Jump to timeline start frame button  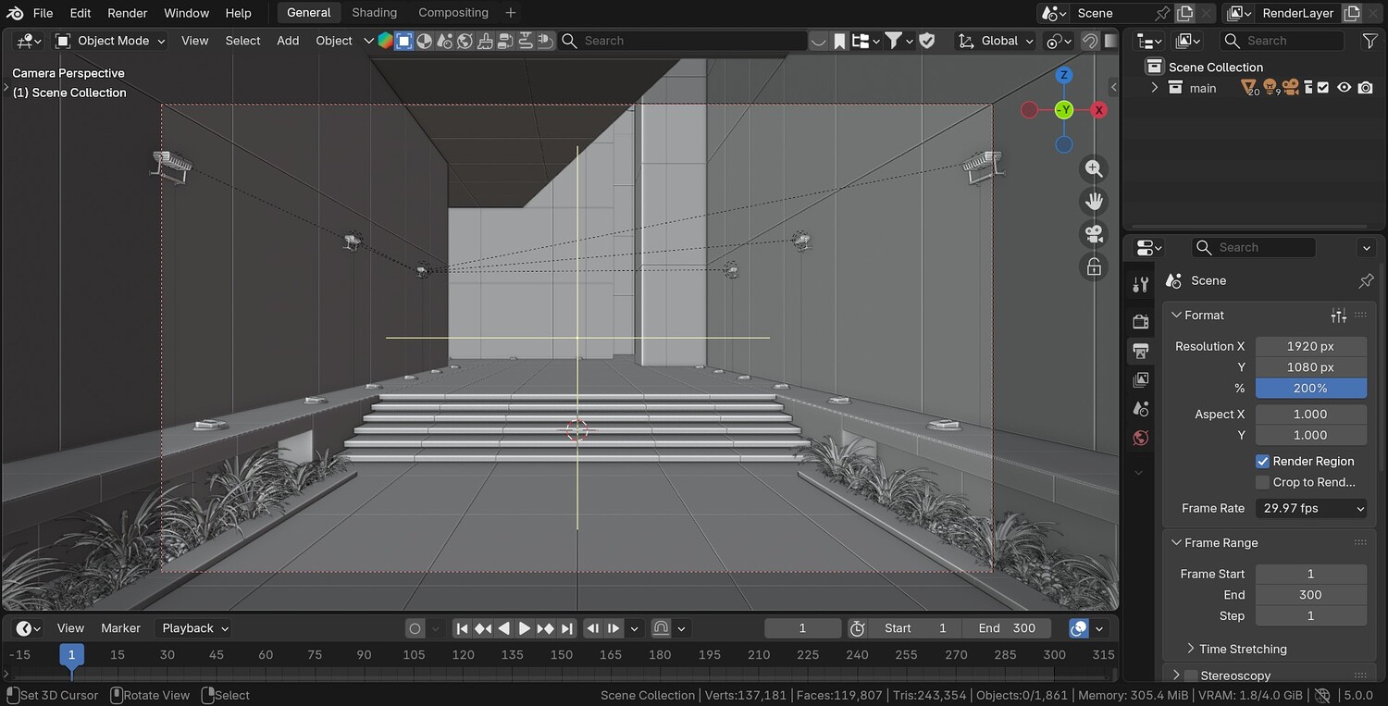(462, 628)
